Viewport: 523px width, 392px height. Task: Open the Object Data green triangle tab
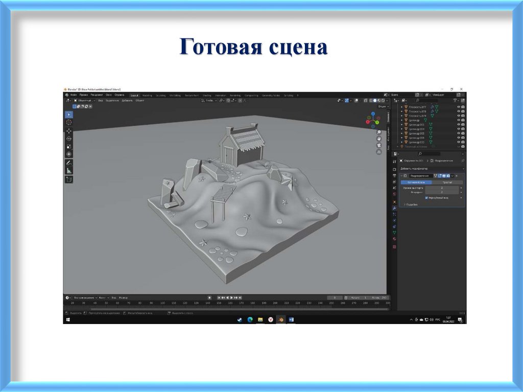394,233
